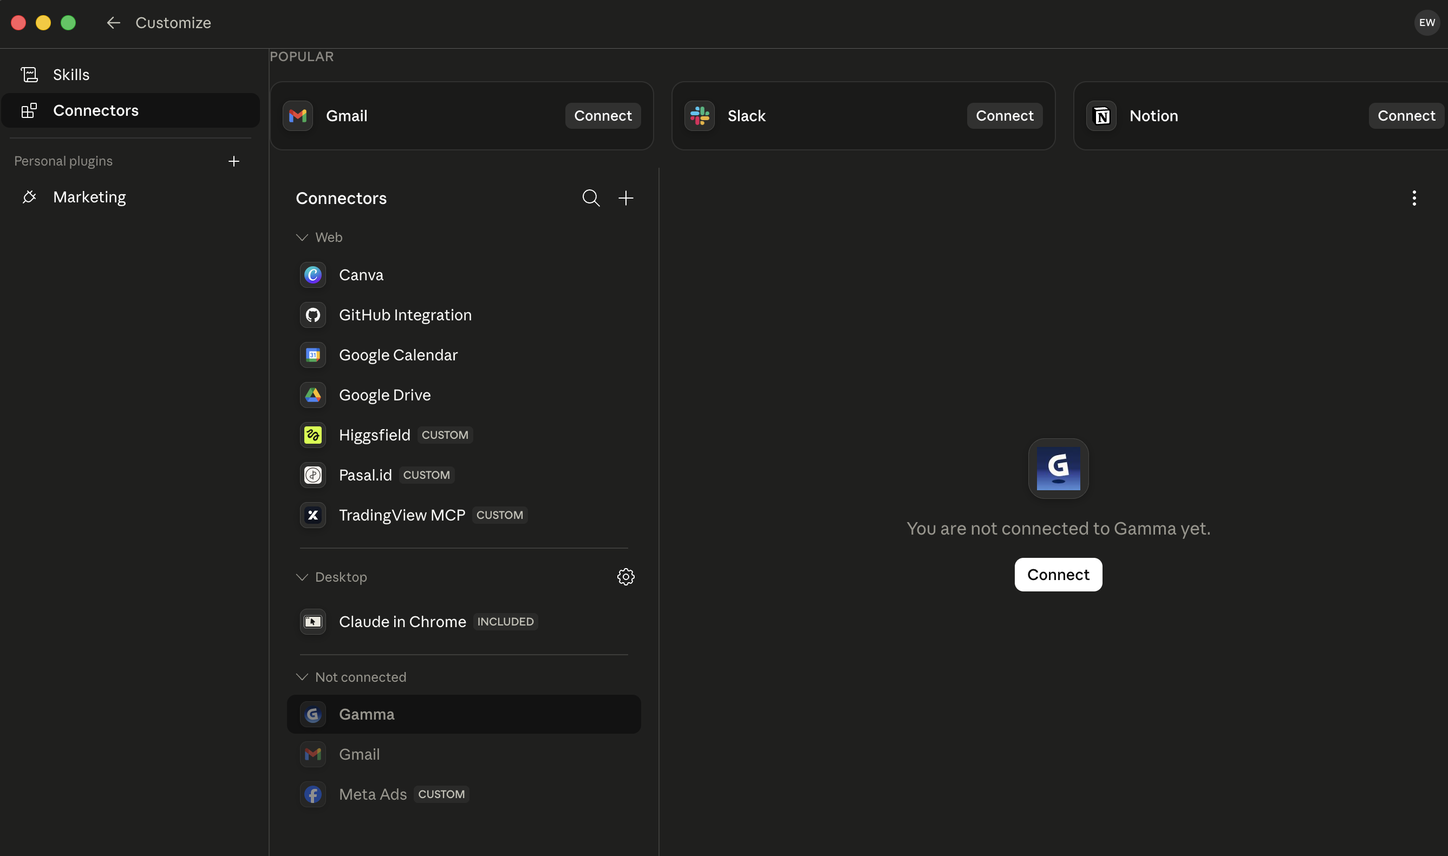This screenshot has width=1448, height=856.
Task: Click the Meta Ads Facebook icon
Action: (x=313, y=794)
